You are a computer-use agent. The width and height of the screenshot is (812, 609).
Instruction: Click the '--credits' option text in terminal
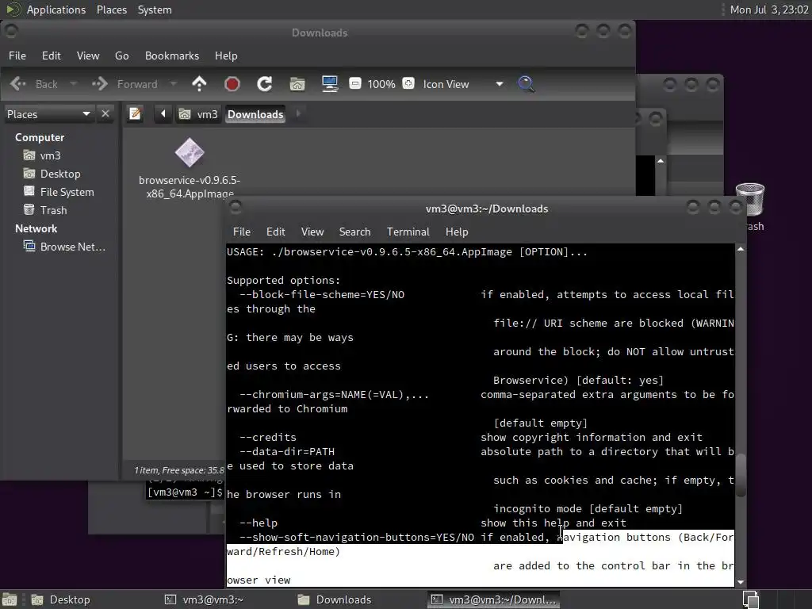pos(268,437)
